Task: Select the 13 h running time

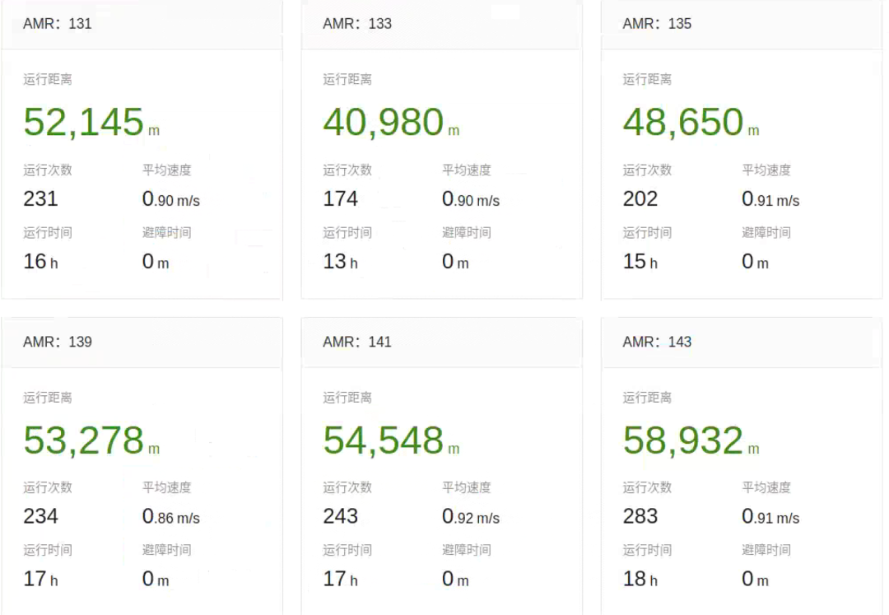Action: (340, 263)
